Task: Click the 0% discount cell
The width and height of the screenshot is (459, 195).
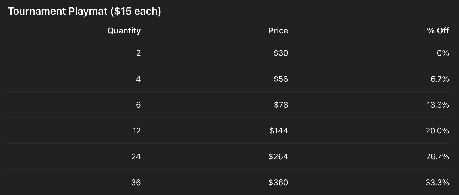Action: point(443,53)
